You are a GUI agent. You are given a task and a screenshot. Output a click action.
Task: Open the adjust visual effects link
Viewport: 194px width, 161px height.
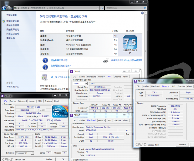tap(13, 21)
